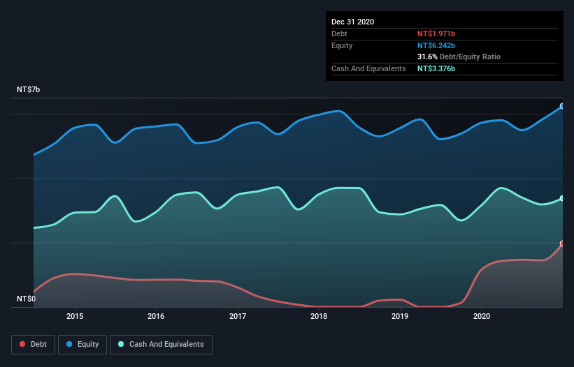
Task: Click the Dec 31 2020 tooltip date
Action: pos(352,22)
